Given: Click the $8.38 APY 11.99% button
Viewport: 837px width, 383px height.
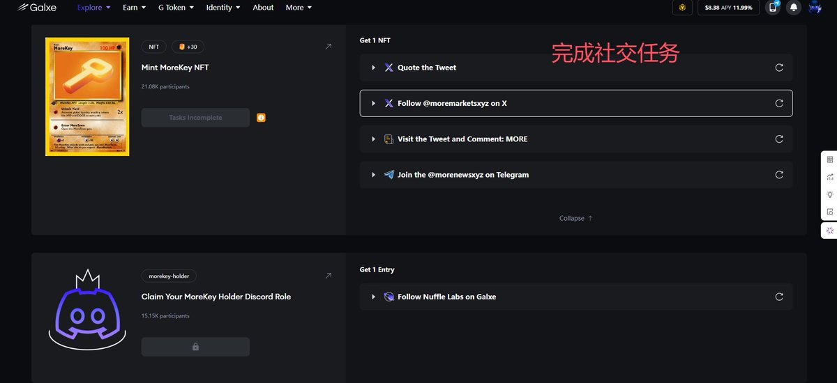Looking at the screenshot, I should pos(728,8).
